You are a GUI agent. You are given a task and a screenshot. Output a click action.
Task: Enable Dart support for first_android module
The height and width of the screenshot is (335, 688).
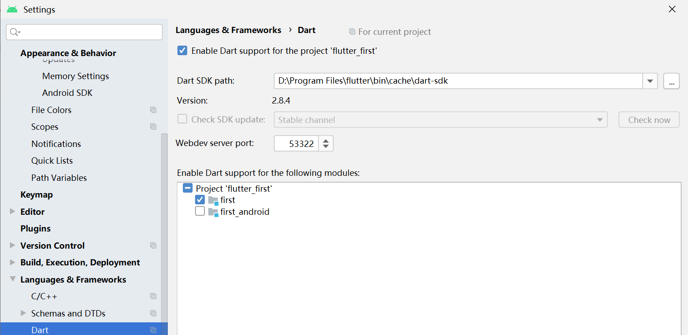200,211
